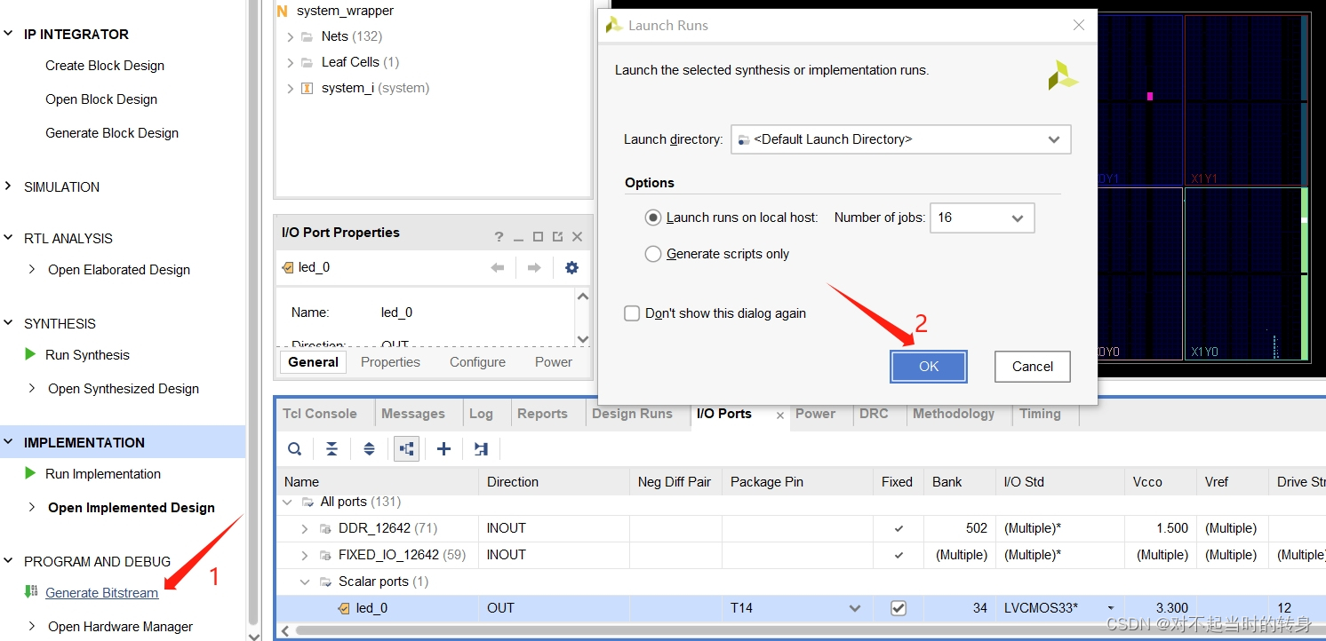Switch to the Tcl Console tab
This screenshot has height=641, width=1326.
point(320,414)
